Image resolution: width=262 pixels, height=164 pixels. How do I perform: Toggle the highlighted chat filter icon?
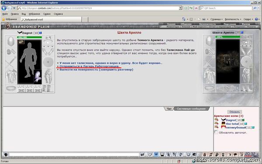click(156, 155)
